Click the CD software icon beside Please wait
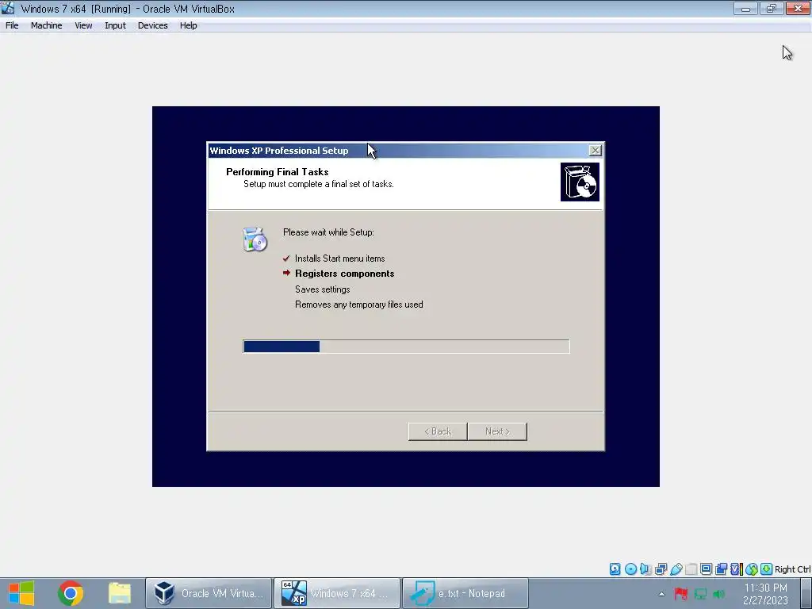The height and width of the screenshot is (609, 812). coord(255,239)
